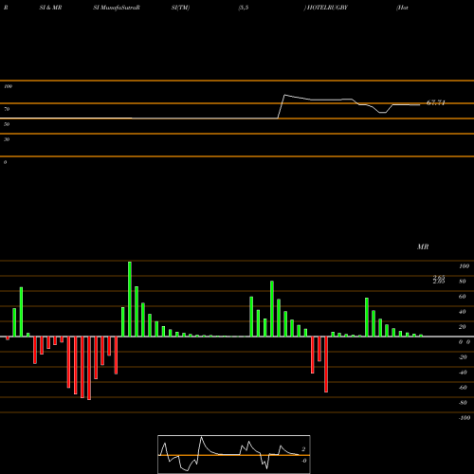Click the 'MR' label above the bar chart
474x474 pixels.
423,246
